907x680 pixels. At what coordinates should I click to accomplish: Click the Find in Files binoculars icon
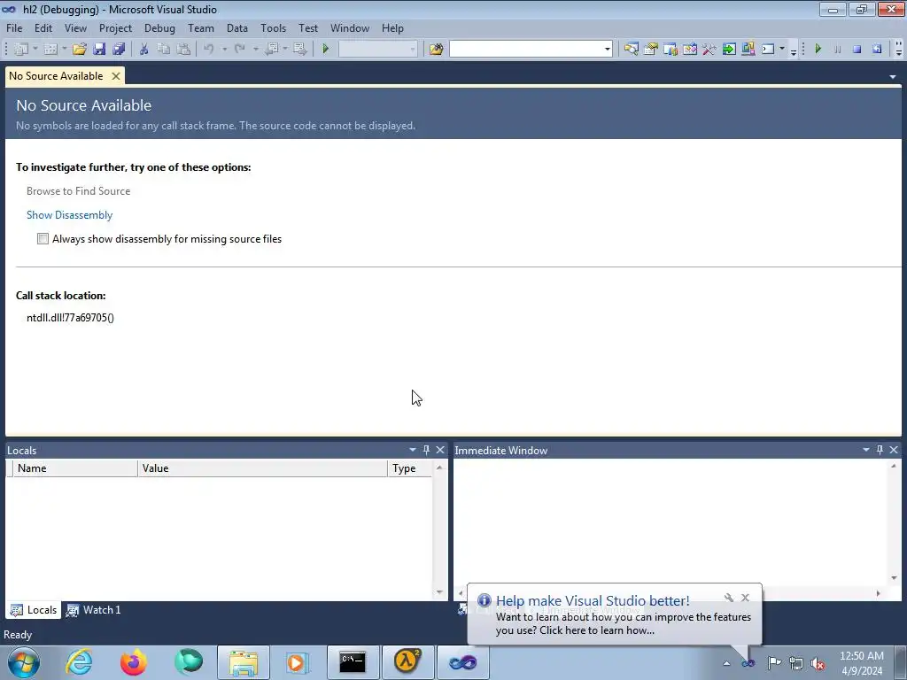coord(436,50)
